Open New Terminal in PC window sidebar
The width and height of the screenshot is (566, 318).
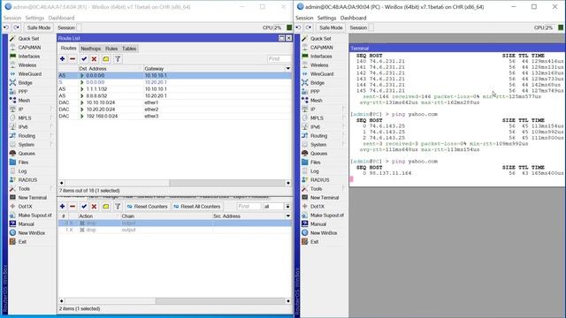(325, 198)
